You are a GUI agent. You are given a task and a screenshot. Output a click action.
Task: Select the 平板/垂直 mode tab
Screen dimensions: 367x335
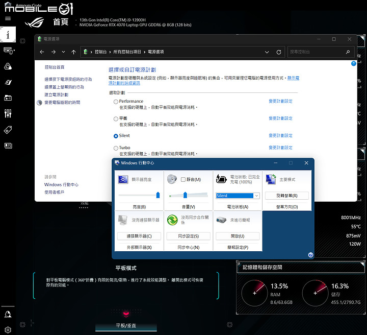click(x=126, y=326)
